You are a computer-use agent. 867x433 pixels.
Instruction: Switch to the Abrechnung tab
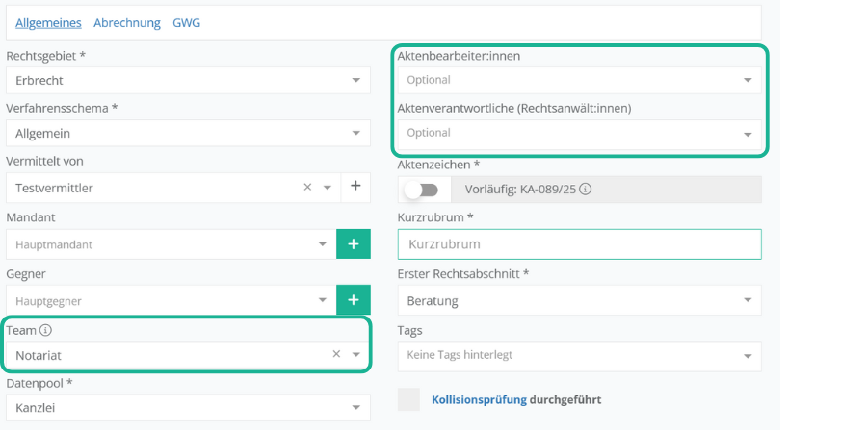pos(126,22)
